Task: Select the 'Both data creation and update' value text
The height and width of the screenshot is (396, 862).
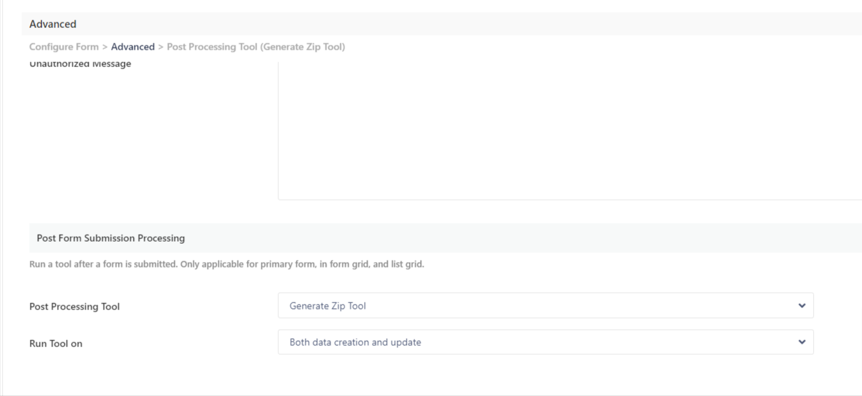Action: tap(355, 342)
